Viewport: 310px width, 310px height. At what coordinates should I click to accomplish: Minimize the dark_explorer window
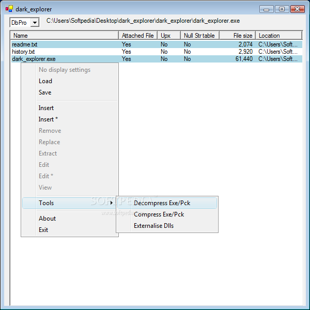[x=266, y=9]
